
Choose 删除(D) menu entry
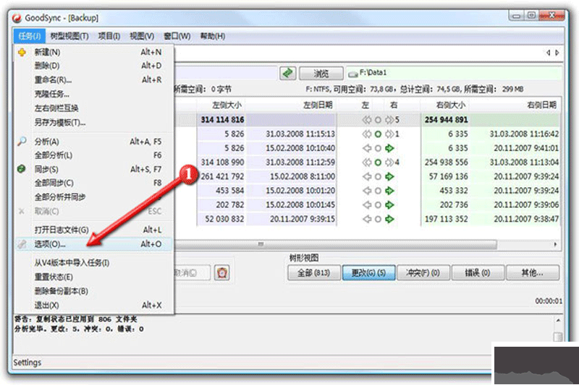point(94,66)
